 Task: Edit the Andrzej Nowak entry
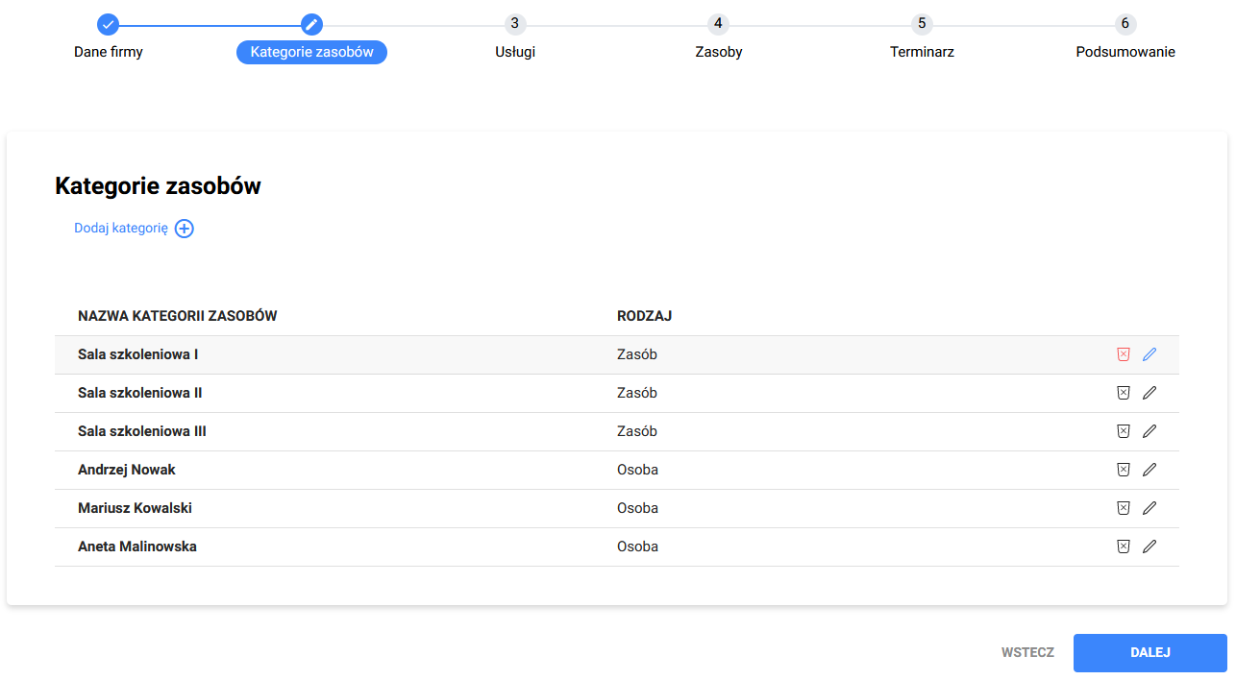point(1149,470)
